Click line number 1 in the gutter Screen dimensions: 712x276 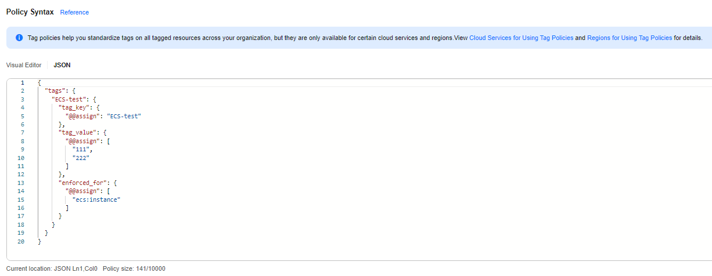pyautogui.click(x=22, y=83)
